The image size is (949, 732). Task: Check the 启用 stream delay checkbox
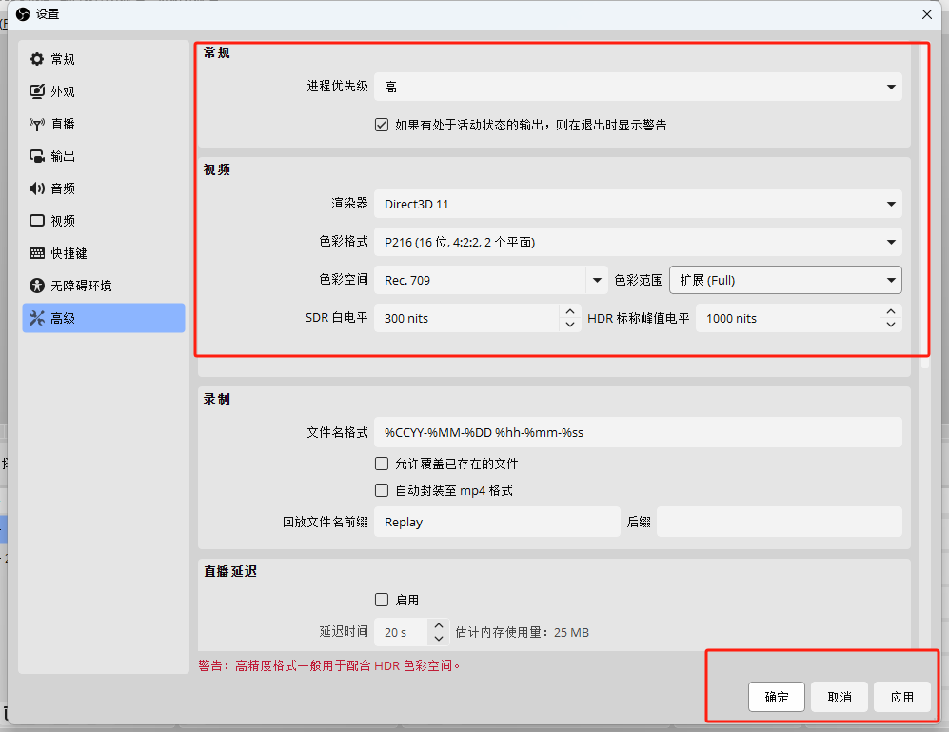click(382, 600)
